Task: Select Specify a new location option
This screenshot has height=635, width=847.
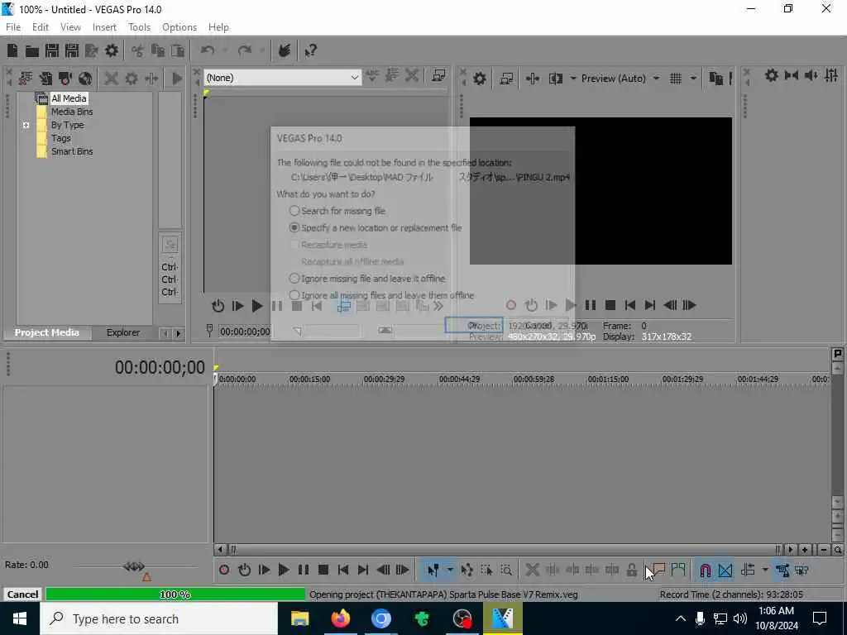Action: tap(294, 227)
